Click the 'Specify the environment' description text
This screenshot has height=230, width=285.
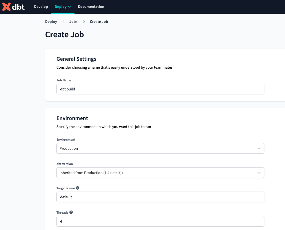(104, 127)
